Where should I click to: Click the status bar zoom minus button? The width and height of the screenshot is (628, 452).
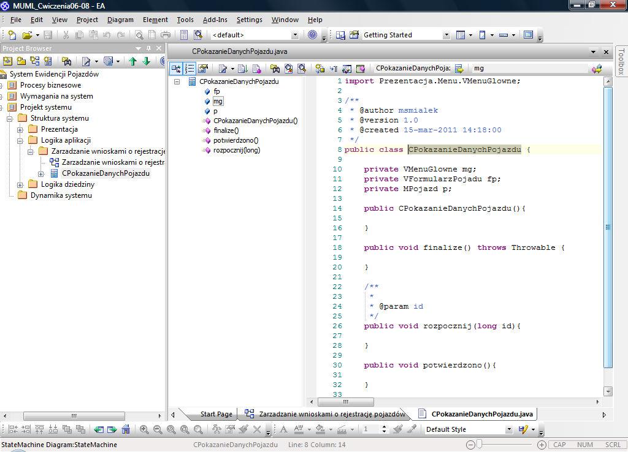pos(471,445)
